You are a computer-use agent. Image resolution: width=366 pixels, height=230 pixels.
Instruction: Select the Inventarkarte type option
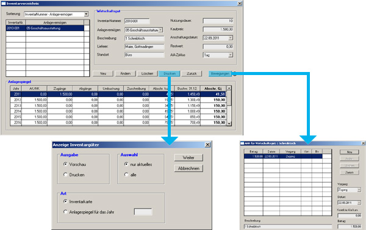[65, 201]
